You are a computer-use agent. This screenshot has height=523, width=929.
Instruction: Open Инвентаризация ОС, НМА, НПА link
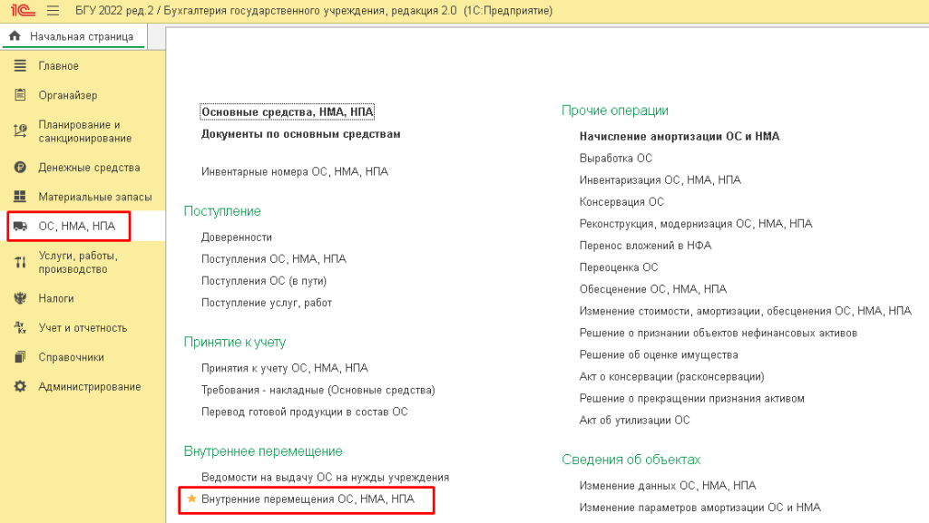660,179
